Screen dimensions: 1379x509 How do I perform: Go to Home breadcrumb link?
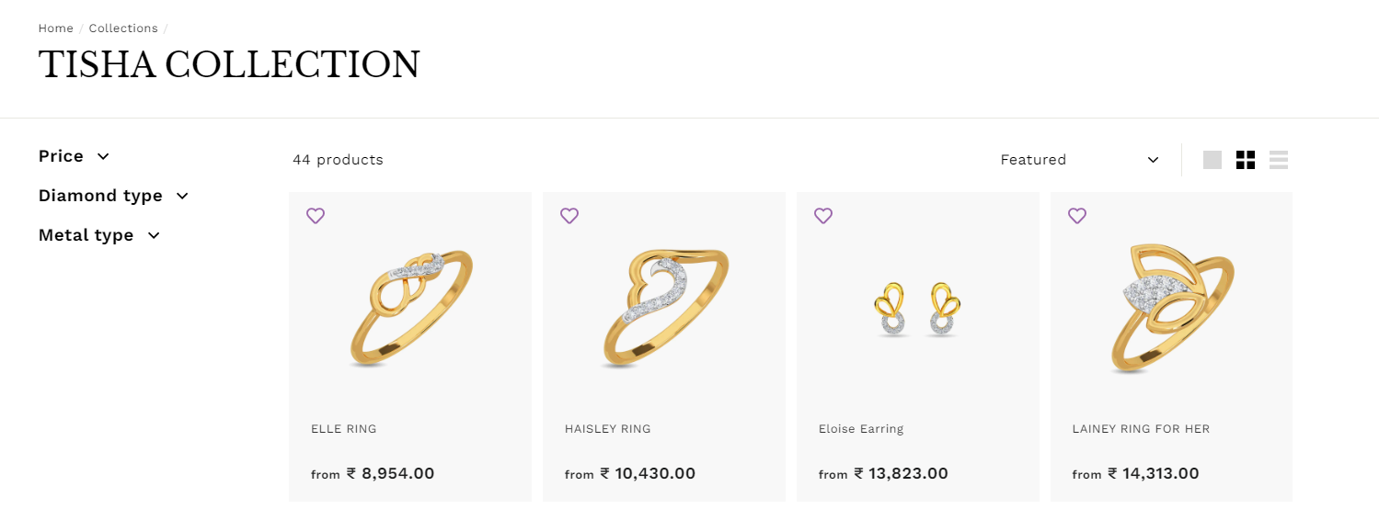coord(55,28)
